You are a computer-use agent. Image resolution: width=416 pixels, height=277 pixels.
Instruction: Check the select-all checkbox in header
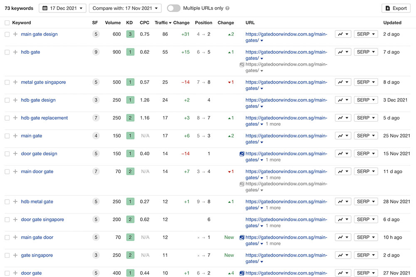7,23
